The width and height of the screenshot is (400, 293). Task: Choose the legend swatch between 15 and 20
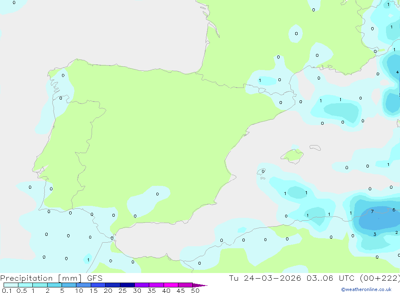click(98, 285)
